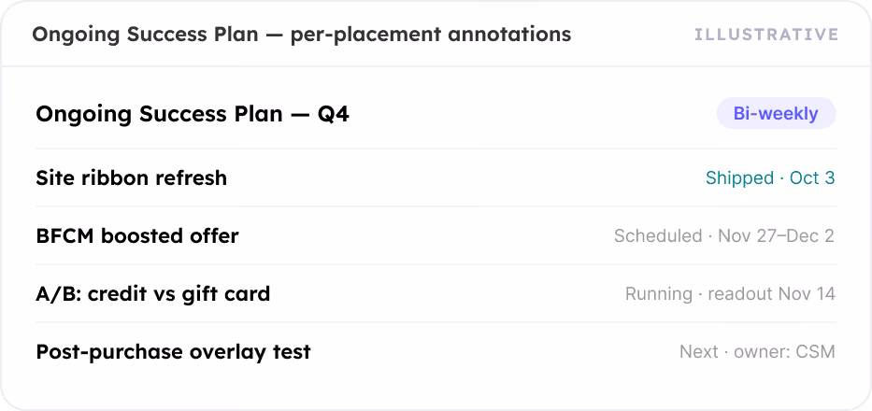
Task: Click the Next · owner: CSM status
Action: [x=757, y=351]
